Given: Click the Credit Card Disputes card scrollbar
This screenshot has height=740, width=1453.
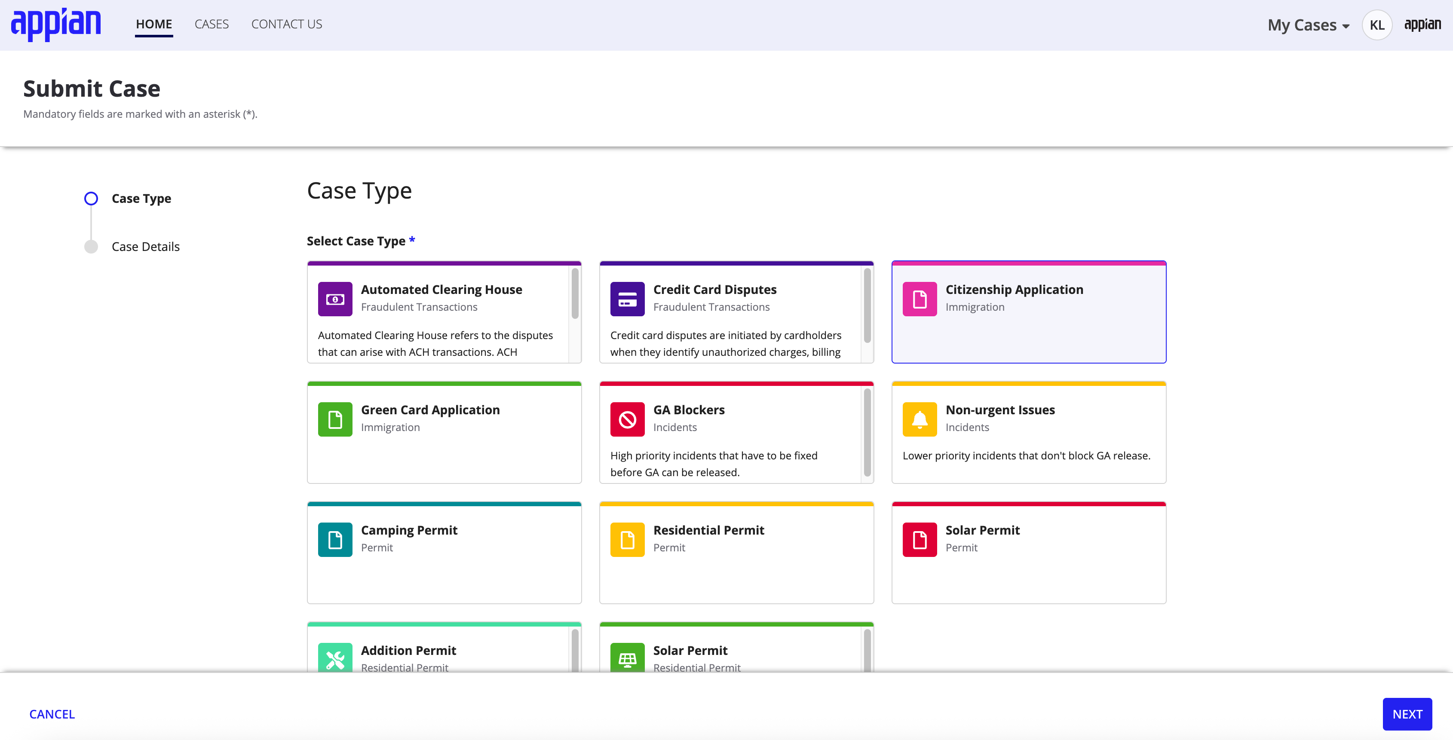Looking at the screenshot, I should 867,305.
